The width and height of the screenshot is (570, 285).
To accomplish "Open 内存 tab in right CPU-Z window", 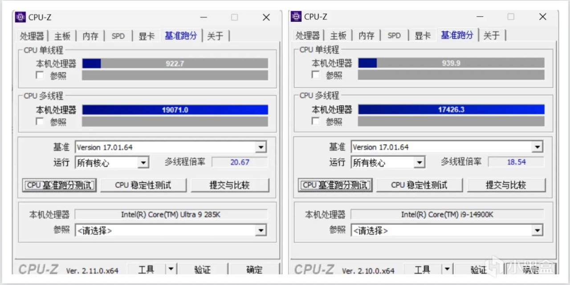I will (366, 36).
